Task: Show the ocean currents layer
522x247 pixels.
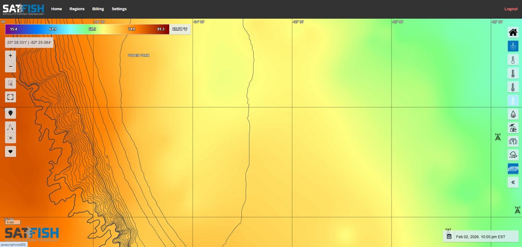Action: click(513, 141)
